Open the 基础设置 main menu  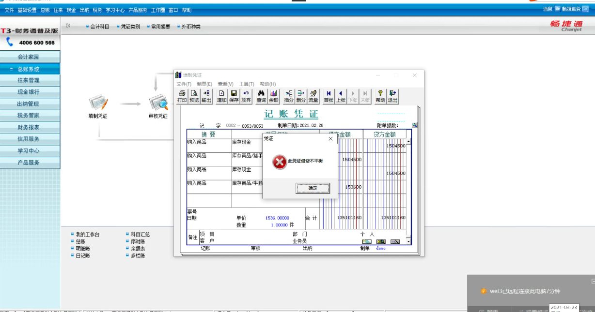point(27,10)
